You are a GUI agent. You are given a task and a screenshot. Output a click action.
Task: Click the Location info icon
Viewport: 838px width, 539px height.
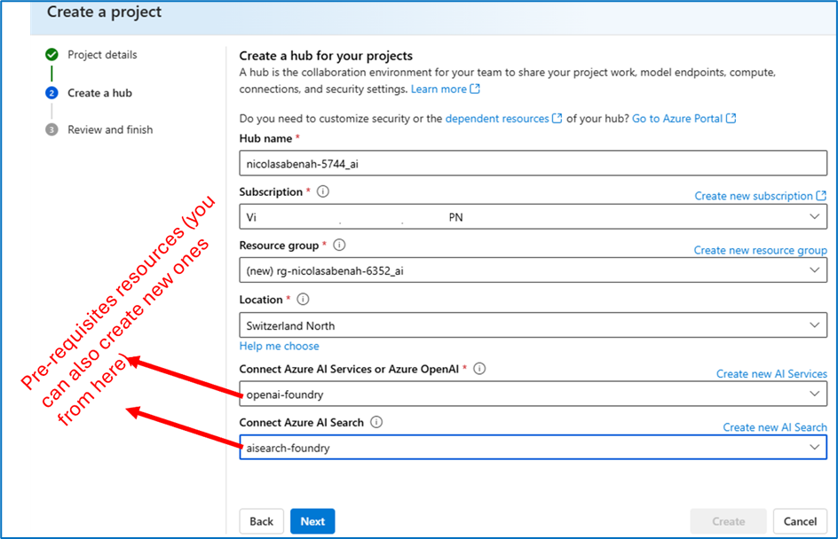click(x=303, y=300)
